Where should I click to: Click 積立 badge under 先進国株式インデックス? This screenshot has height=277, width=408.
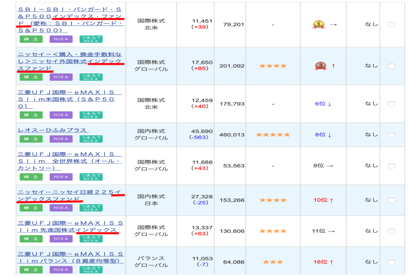[x=31, y=238]
